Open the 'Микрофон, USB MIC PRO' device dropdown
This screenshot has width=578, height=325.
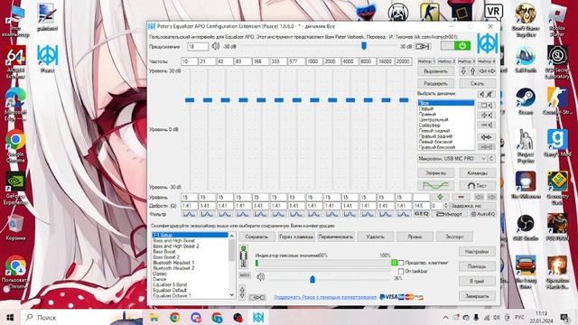pyautogui.click(x=452, y=159)
